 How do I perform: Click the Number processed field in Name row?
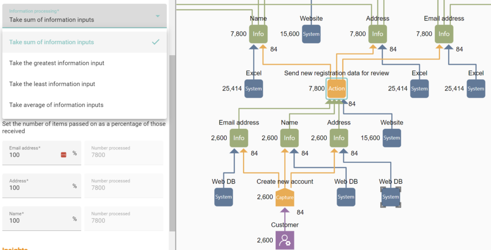tap(124, 218)
